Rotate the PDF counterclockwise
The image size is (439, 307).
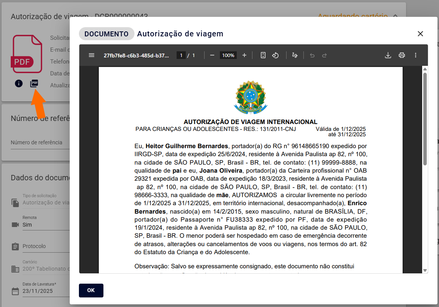(275, 55)
